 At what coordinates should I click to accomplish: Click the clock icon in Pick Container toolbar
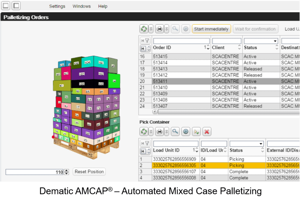tap(185, 132)
